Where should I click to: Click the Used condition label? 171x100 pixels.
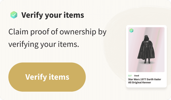pos(137,76)
